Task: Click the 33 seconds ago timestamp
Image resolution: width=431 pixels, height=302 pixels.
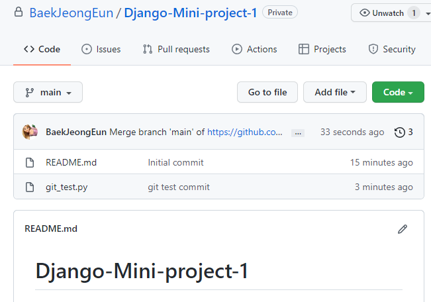Action: pos(352,132)
